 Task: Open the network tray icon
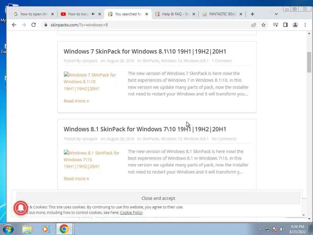[x=267, y=229]
